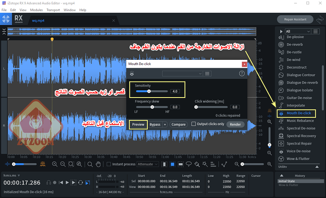The width and height of the screenshot is (326, 198).
Task: Open the Deconstruct module
Action: pyautogui.click(x=296, y=67)
